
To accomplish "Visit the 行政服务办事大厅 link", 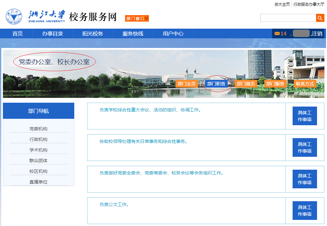I will coord(309,5).
